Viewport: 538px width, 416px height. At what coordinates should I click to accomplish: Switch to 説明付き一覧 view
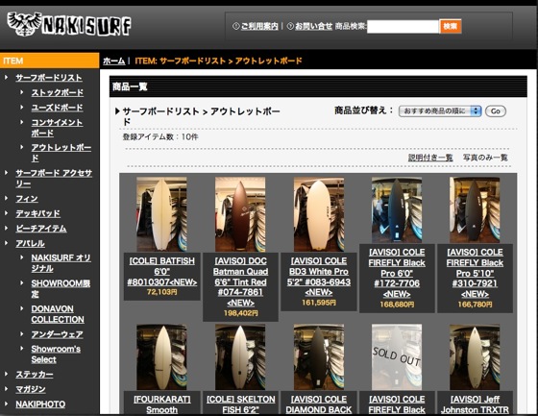[x=430, y=158]
